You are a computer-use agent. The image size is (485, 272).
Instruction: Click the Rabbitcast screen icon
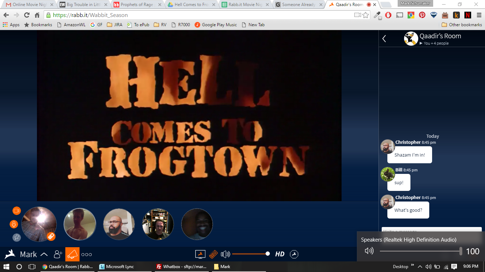click(x=201, y=254)
